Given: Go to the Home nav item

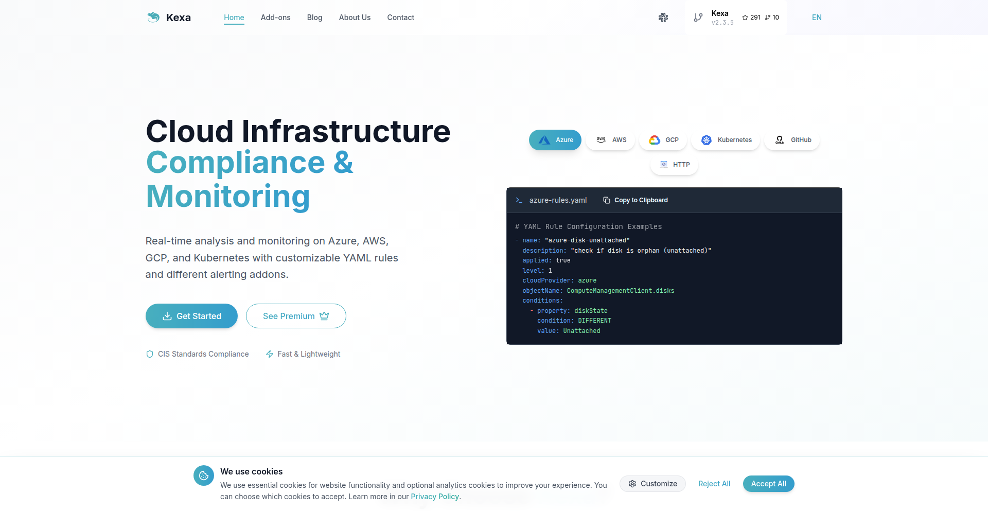Looking at the screenshot, I should coord(234,17).
